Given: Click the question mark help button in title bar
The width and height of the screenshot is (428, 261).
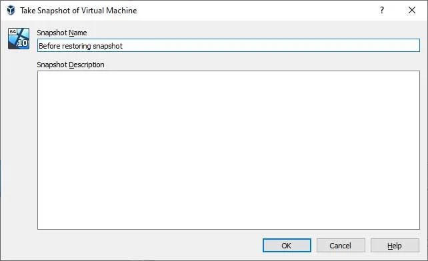Looking at the screenshot, I should [x=382, y=11].
